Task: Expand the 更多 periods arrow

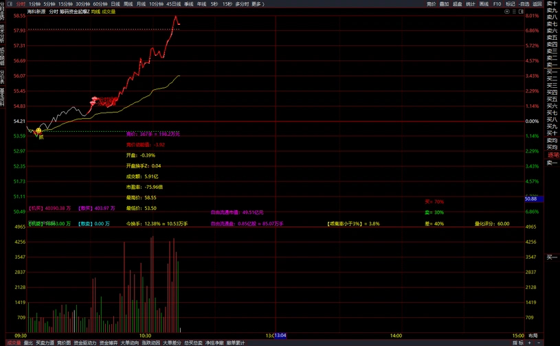Action: (x=263, y=4)
